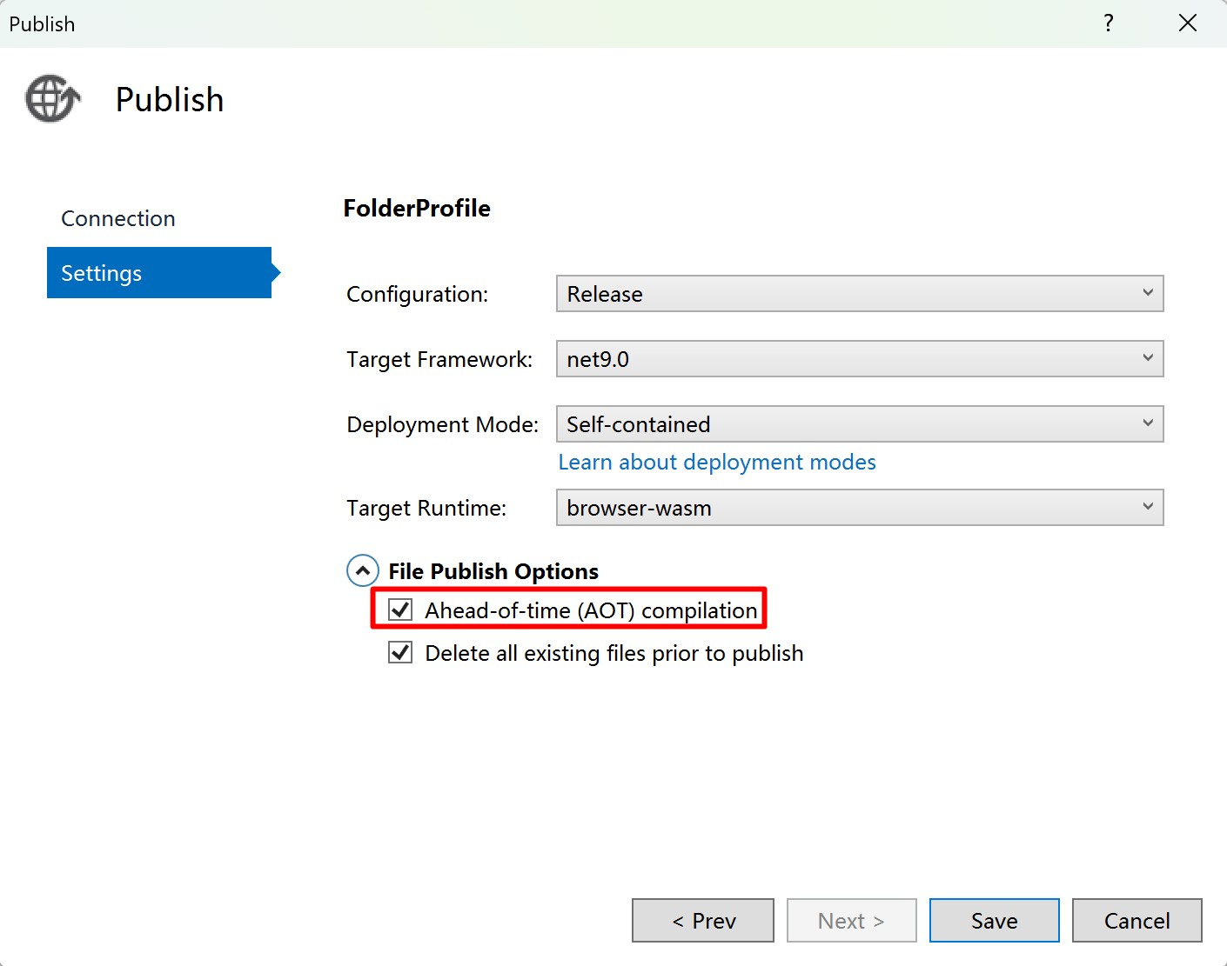Click the large Publish heading text
The height and width of the screenshot is (966, 1227).
[x=170, y=100]
